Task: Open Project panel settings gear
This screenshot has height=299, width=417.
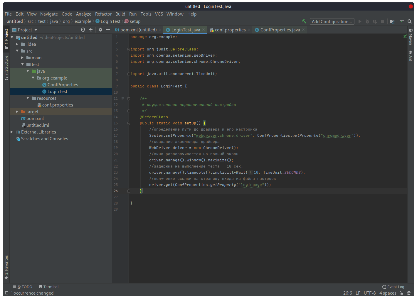Action: click(x=100, y=30)
